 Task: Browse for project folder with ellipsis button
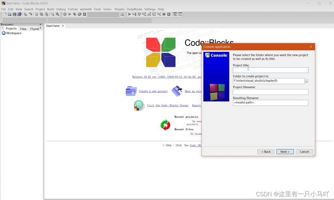click(307, 81)
